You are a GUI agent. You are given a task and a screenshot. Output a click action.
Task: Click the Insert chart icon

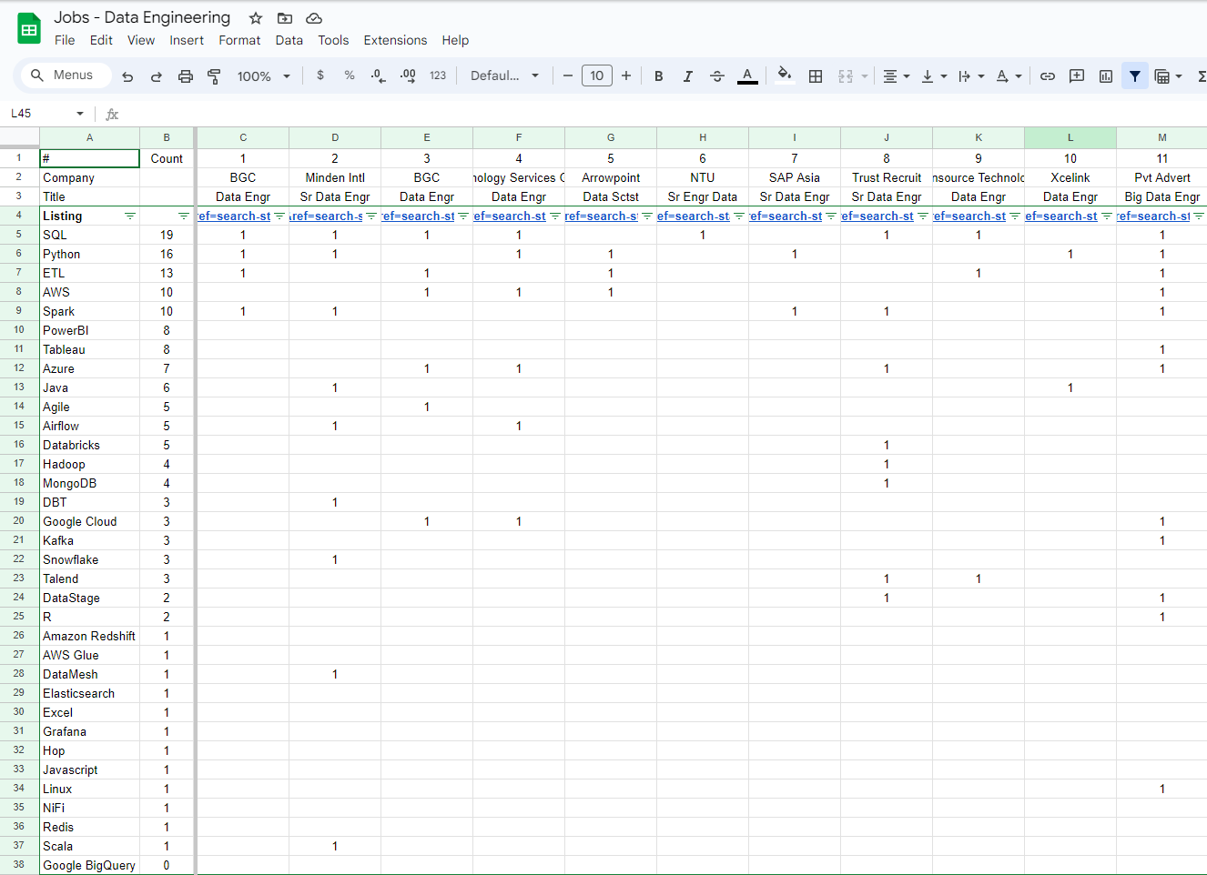(1106, 76)
